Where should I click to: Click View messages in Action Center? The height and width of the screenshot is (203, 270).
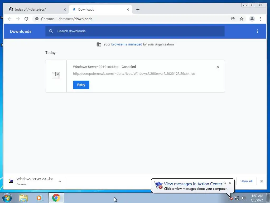193,184
